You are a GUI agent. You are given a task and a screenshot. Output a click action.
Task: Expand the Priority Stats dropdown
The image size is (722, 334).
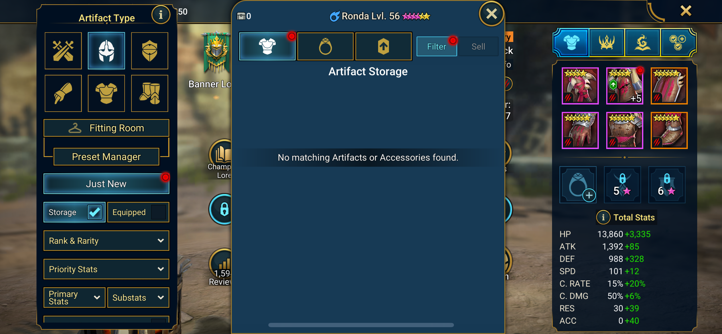pos(106,269)
